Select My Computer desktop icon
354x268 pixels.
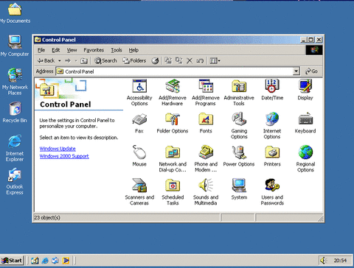tap(15, 46)
